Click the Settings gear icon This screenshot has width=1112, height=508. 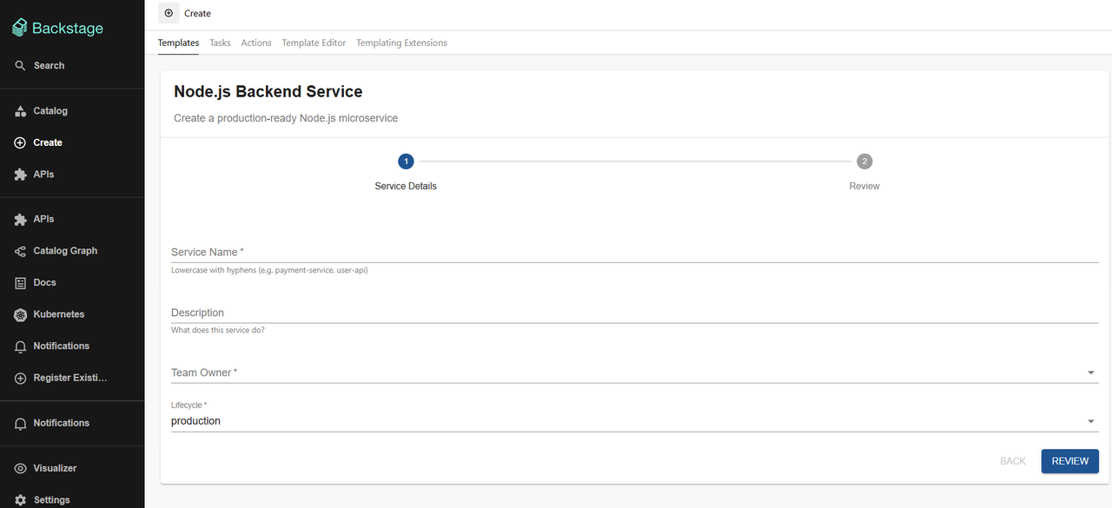[20, 500]
